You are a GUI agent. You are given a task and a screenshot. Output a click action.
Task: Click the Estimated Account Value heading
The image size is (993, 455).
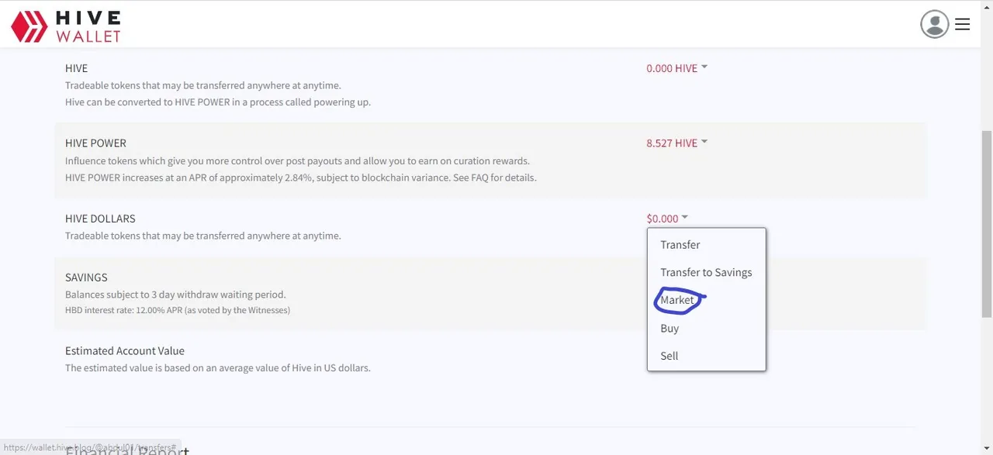pos(125,351)
